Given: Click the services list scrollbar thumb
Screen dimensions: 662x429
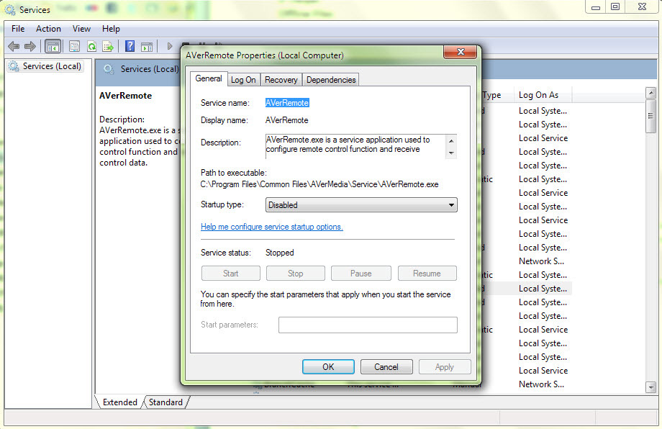Looking at the screenshot, I should (x=651, y=116).
